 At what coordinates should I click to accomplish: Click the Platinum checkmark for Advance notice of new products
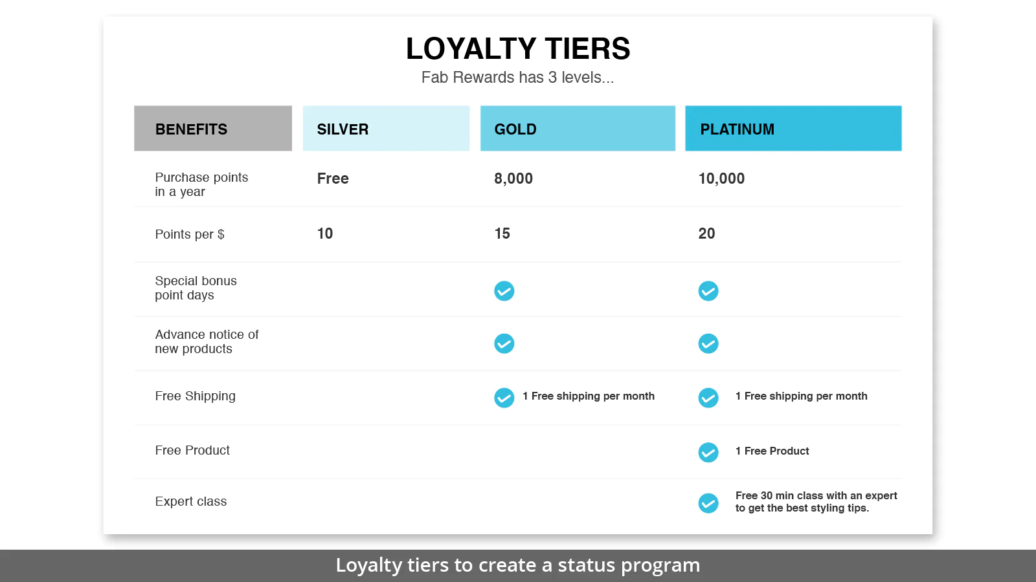point(708,343)
